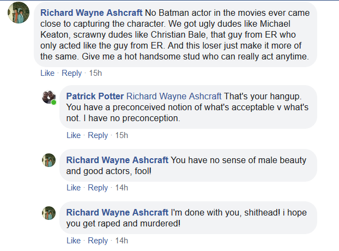The height and width of the screenshot is (251, 339).
Task: Click the Richard Wayne Ashcraft mention inside Patrick's reply
Action: (174, 95)
